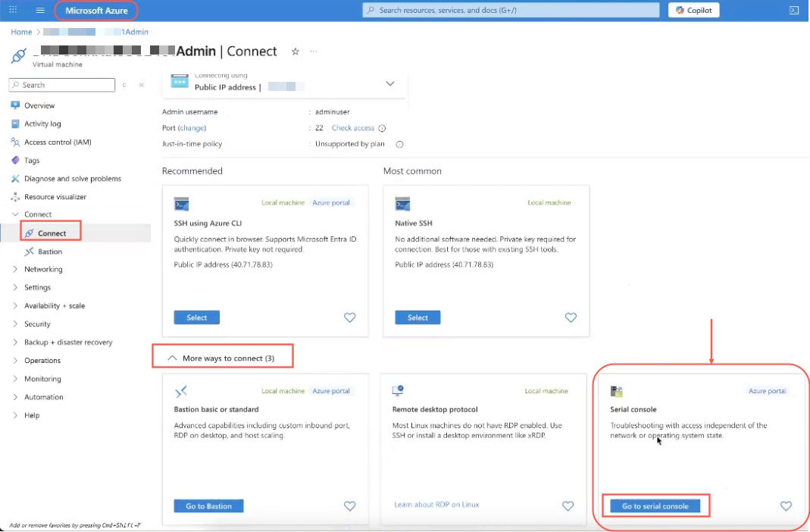Open the Bastion item in sidebar
This screenshot has height=532, width=810.
point(50,252)
